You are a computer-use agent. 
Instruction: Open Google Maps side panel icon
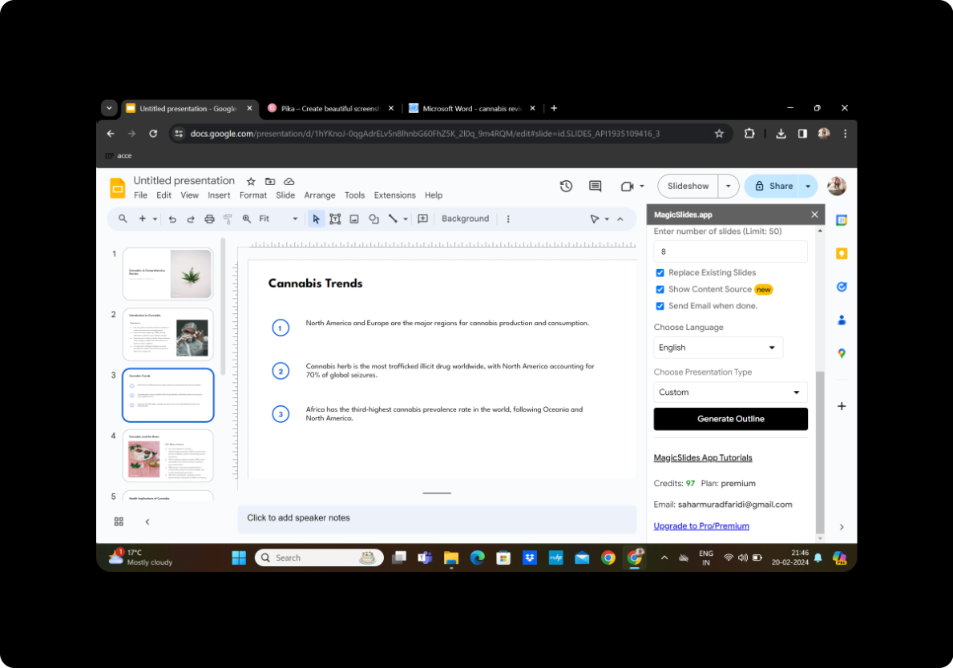[x=842, y=353]
